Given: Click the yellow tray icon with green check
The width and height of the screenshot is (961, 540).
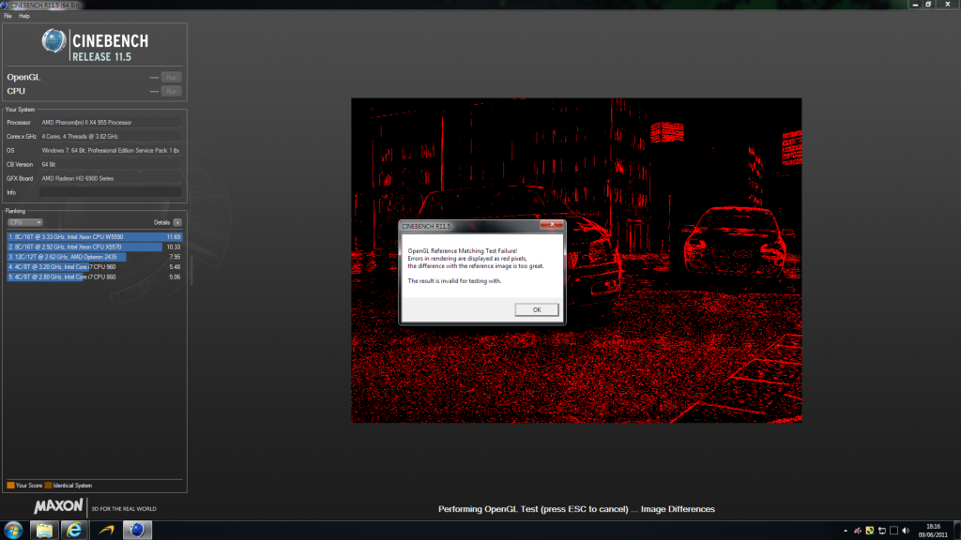Looking at the screenshot, I should 870,531.
